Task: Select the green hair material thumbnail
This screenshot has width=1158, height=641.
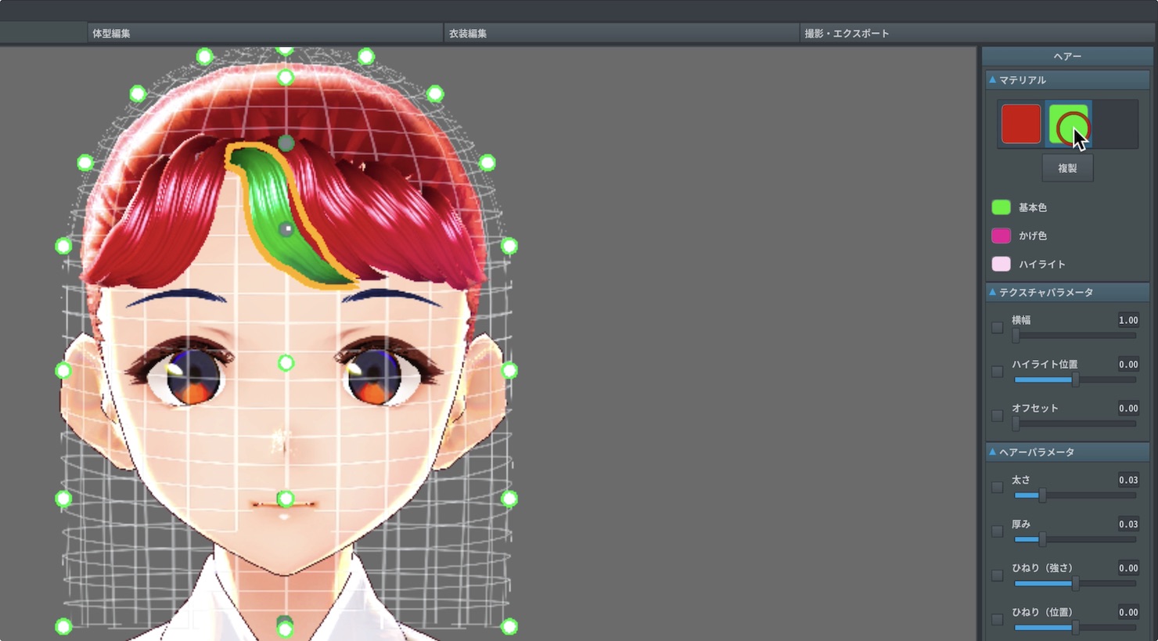Action: (x=1068, y=124)
